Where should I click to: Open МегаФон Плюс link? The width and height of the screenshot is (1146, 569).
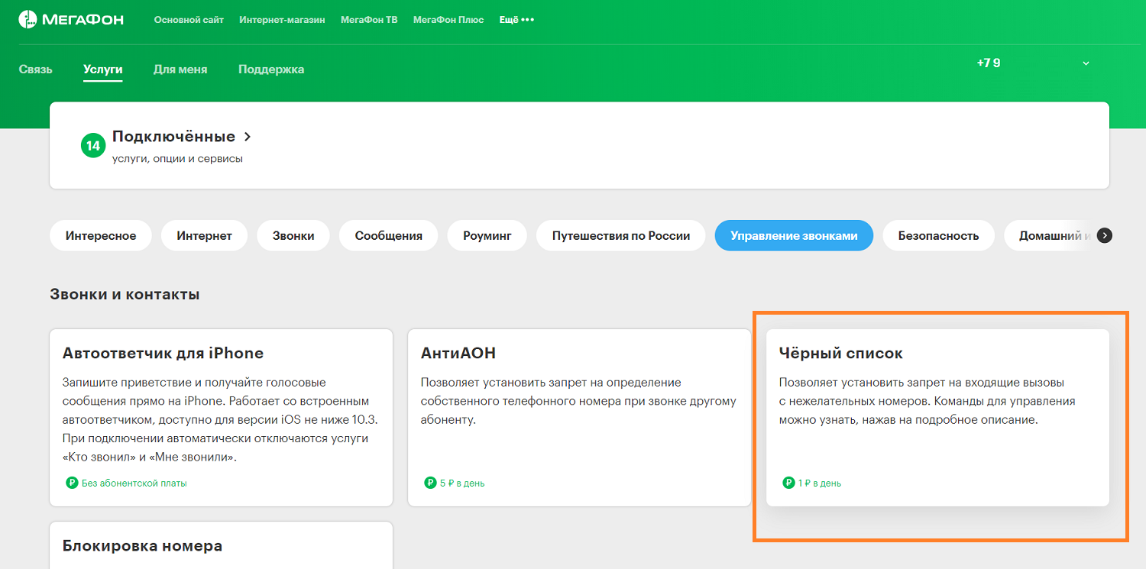click(x=448, y=20)
